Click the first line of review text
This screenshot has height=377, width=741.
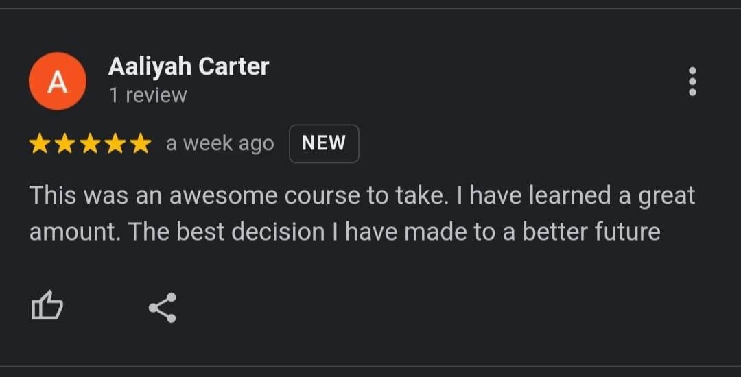point(362,196)
